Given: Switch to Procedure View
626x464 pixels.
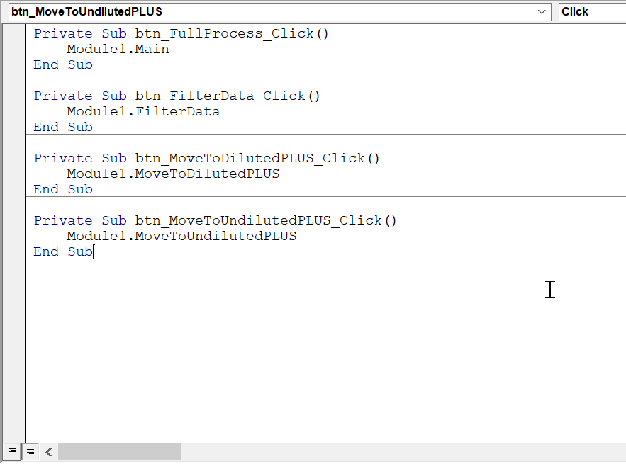Looking at the screenshot, I should coord(11,451).
